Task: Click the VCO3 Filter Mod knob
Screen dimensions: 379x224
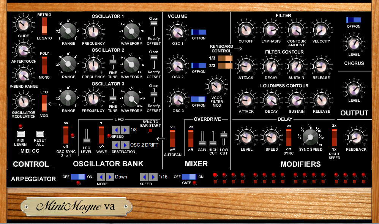Action: coord(216,86)
